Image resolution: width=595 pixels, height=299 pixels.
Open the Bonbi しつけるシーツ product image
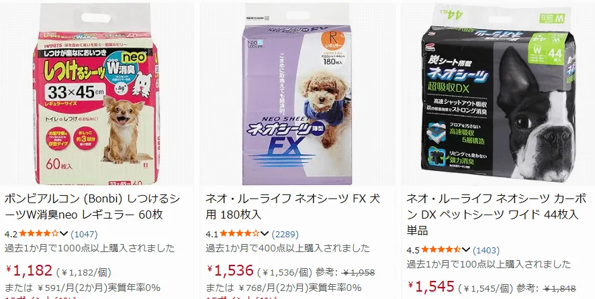[97, 94]
